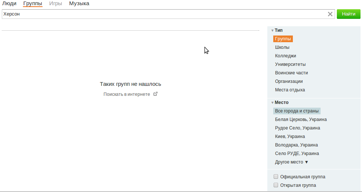Select the Организации type filter
This screenshot has width=362, height=192.
(289, 81)
